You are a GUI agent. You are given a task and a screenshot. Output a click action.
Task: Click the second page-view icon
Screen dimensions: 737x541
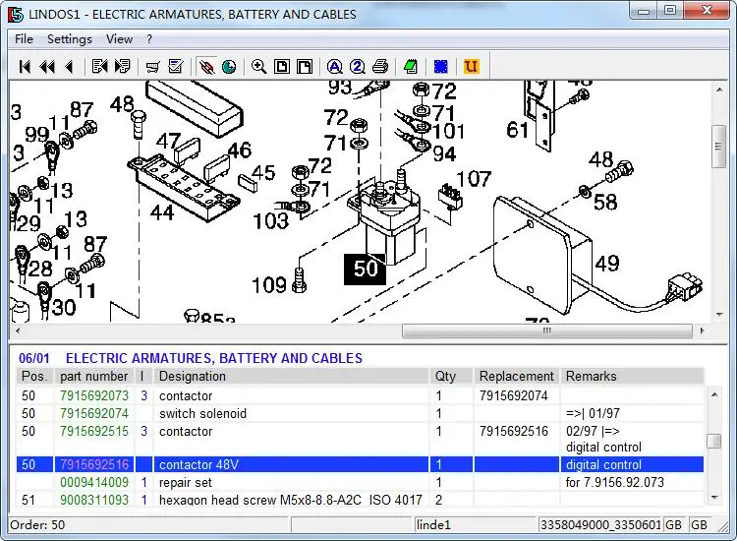click(305, 67)
